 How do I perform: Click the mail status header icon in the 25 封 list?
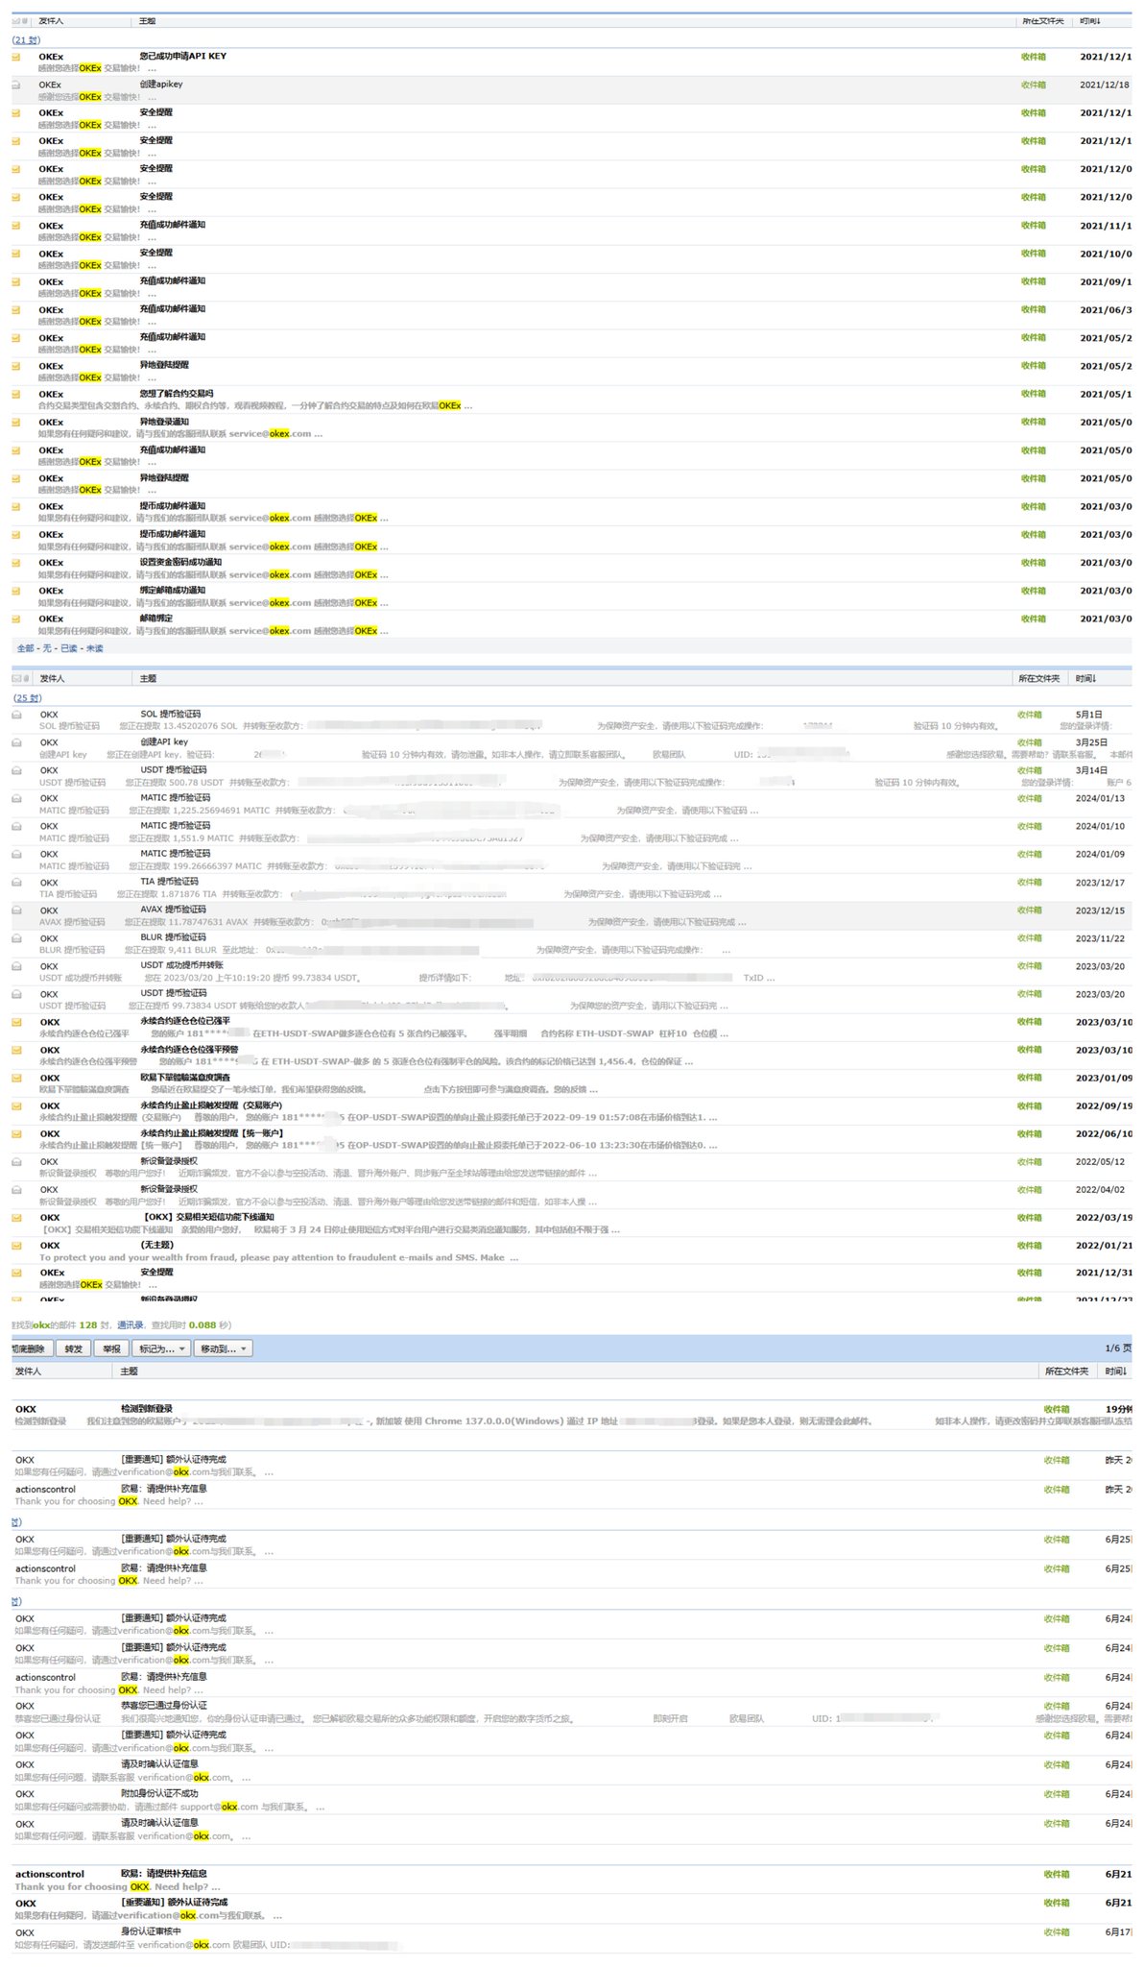(x=16, y=678)
